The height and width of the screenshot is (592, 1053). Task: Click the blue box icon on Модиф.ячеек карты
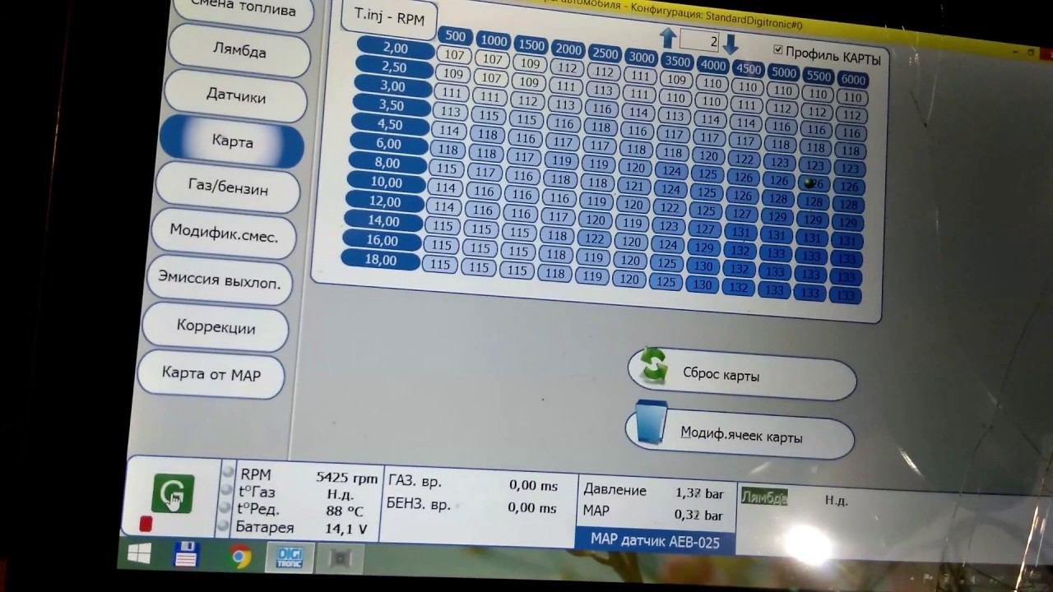tap(652, 423)
